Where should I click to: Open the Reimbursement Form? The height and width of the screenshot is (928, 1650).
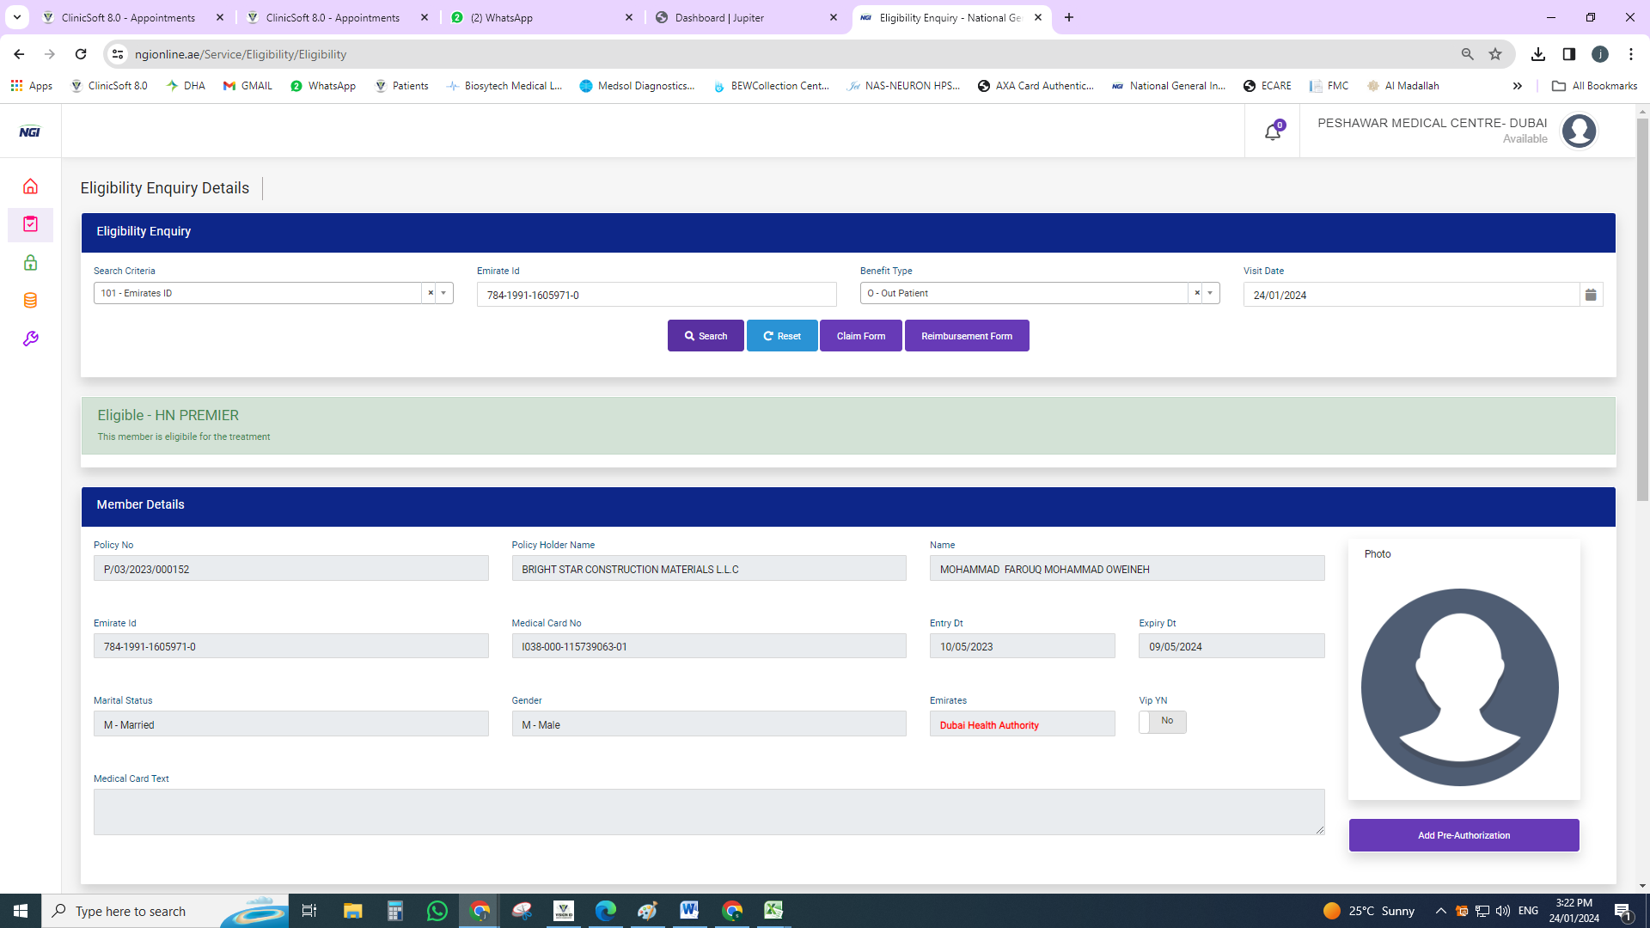click(x=967, y=336)
